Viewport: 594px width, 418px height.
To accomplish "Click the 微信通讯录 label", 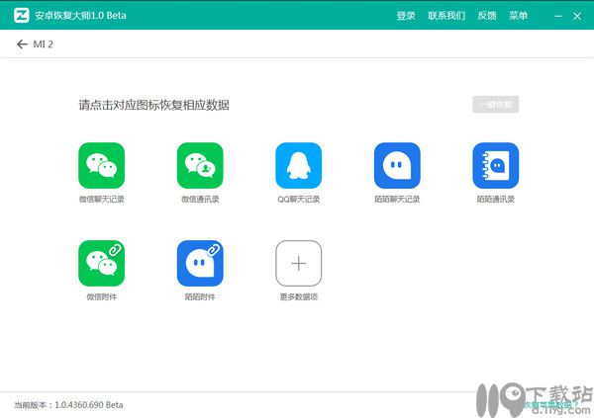I will pyautogui.click(x=200, y=199).
